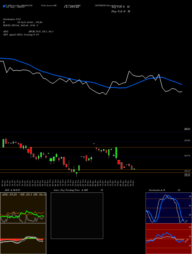Click the 'Intra Day Trading Price & MRSI' title
The height and width of the screenshot is (254, 192).
coord(78,190)
